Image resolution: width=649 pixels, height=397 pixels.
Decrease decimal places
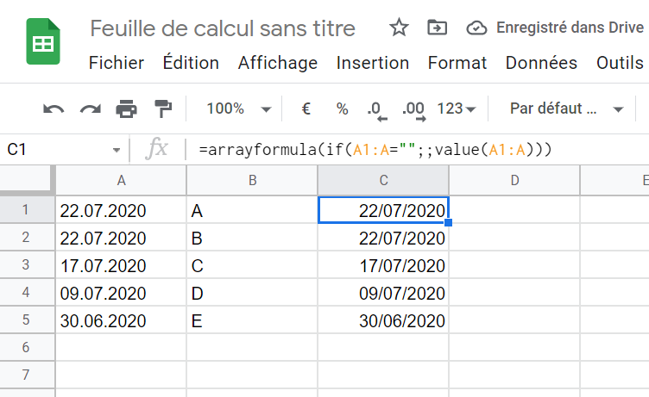tap(376, 111)
